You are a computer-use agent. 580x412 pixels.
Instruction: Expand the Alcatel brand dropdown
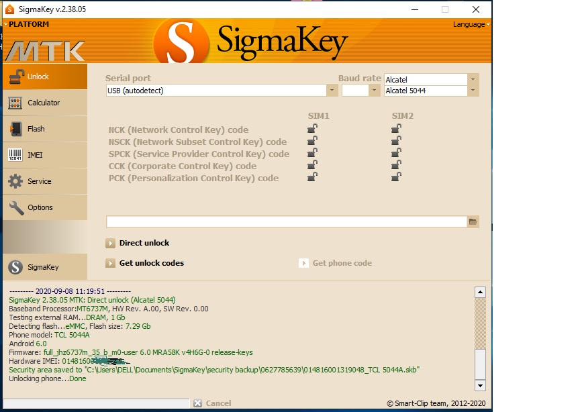473,80
